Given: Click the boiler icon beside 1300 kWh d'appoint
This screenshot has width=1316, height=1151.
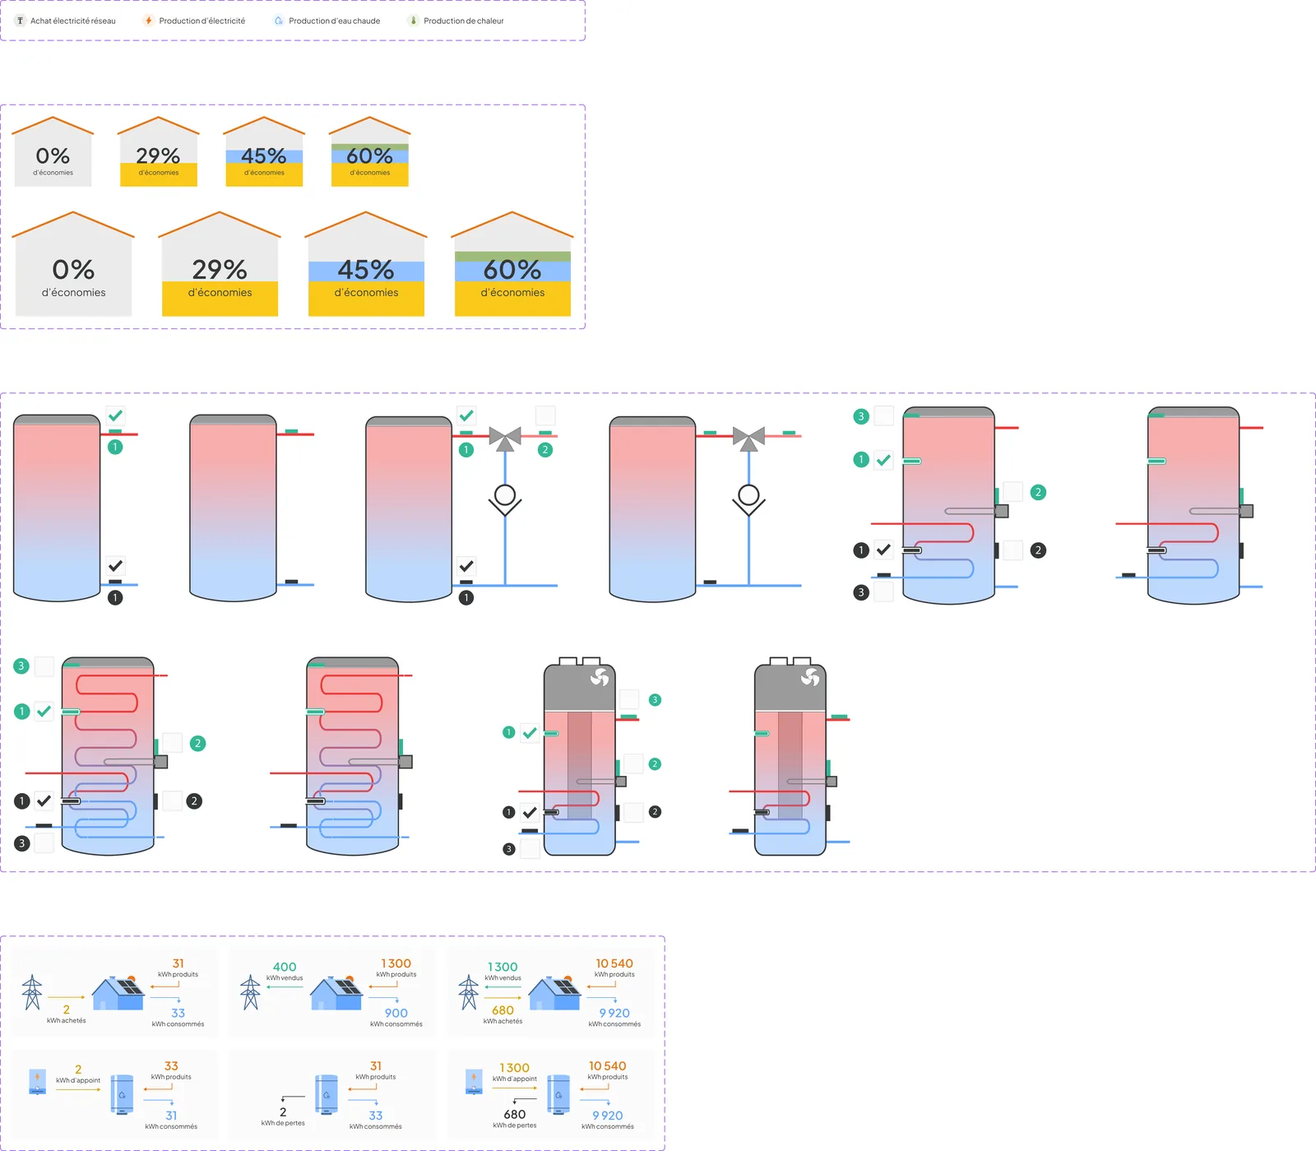Looking at the screenshot, I should coord(474,1081).
